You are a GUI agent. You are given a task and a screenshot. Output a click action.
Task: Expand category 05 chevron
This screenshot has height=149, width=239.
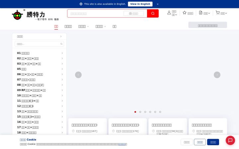pos(62,69)
